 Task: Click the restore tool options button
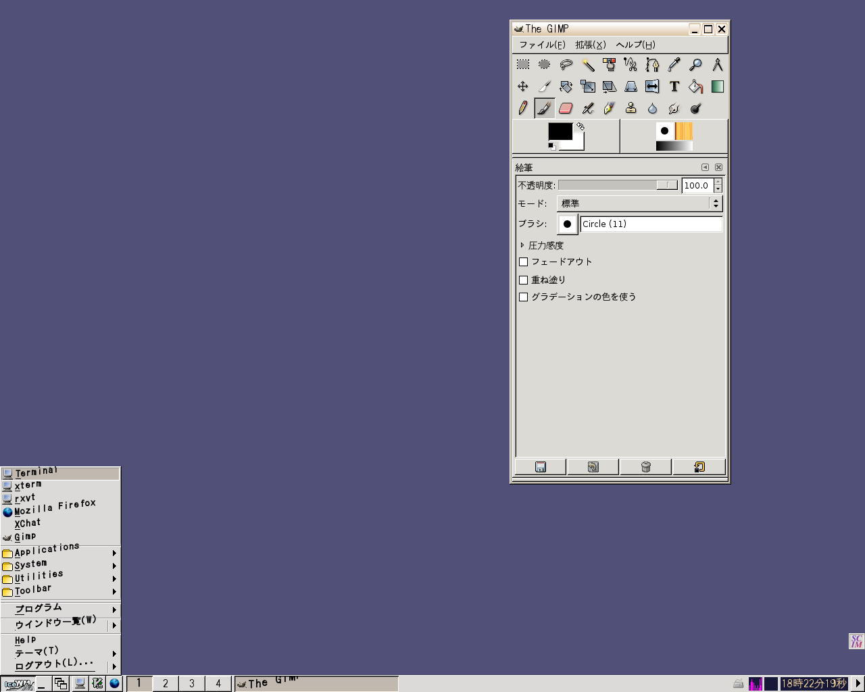coord(593,467)
